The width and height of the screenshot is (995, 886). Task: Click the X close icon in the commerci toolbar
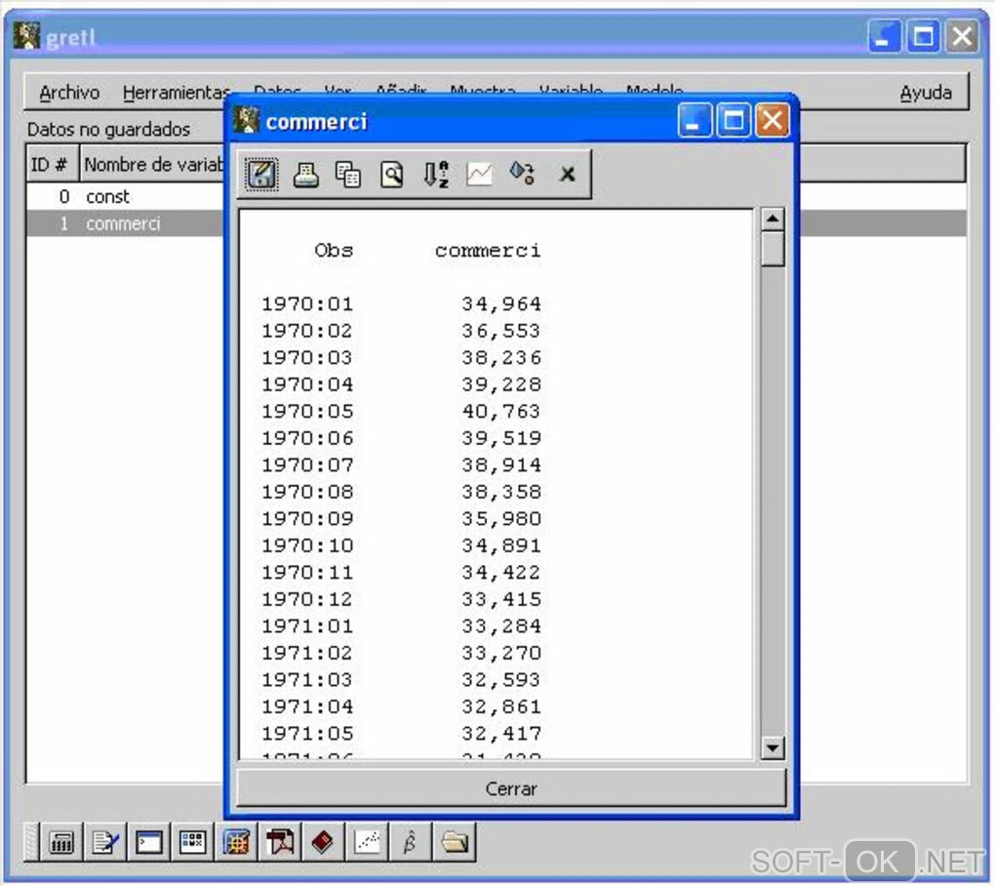[x=568, y=174]
